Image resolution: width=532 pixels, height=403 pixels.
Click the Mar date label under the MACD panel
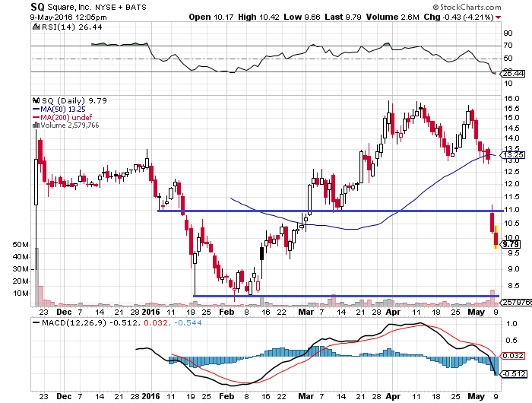(306, 397)
